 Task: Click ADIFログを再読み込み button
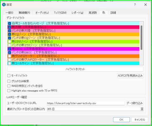(x=130, y=75)
